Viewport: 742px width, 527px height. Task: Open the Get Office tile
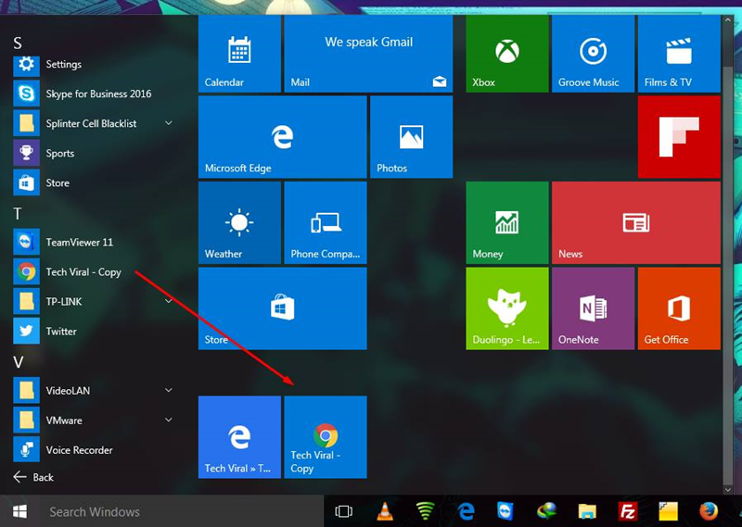point(679,308)
